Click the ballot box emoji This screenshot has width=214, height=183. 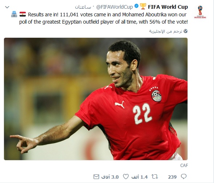click(14, 14)
